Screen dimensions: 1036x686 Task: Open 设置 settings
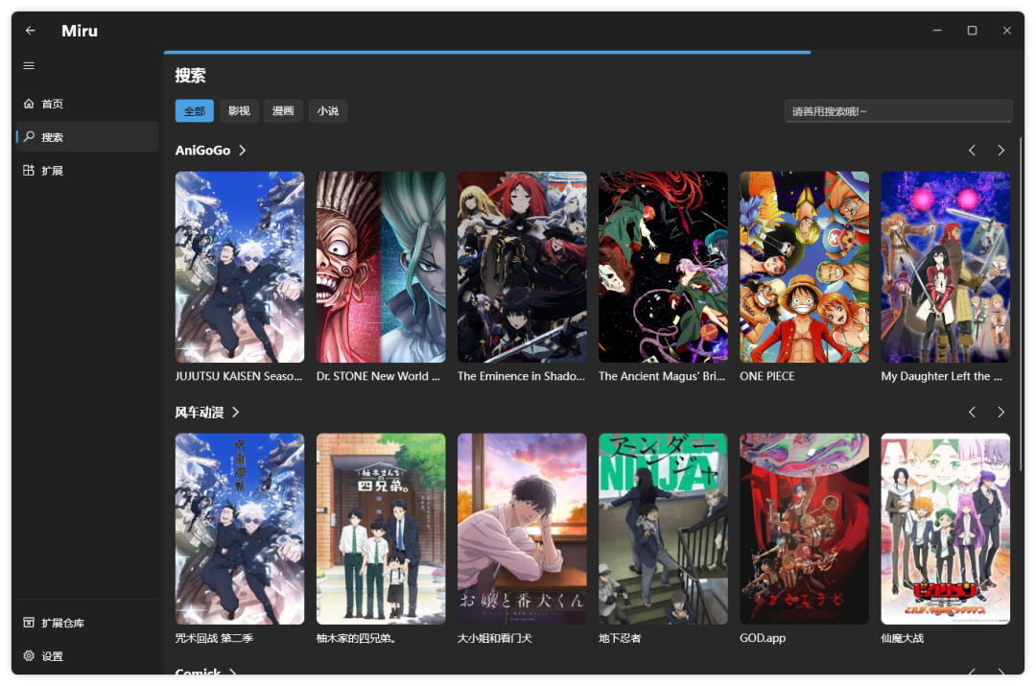click(88, 656)
